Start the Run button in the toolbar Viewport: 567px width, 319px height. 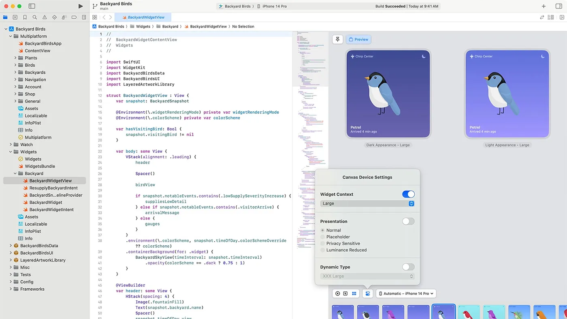(80, 6)
